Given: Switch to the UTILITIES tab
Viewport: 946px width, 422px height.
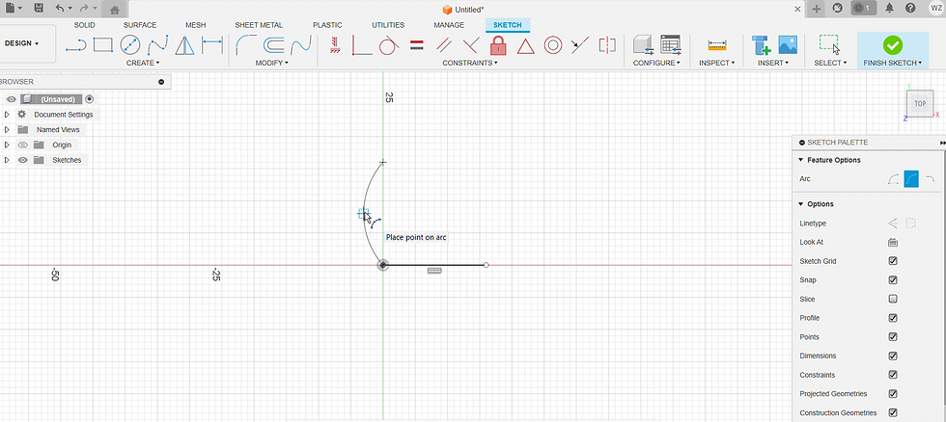Looking at the screenshot, I should pos(388,25).
